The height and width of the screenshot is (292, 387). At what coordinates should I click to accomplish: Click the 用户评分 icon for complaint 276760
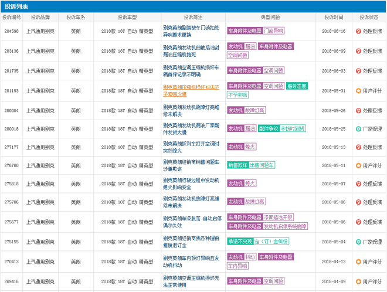point(358,165)
